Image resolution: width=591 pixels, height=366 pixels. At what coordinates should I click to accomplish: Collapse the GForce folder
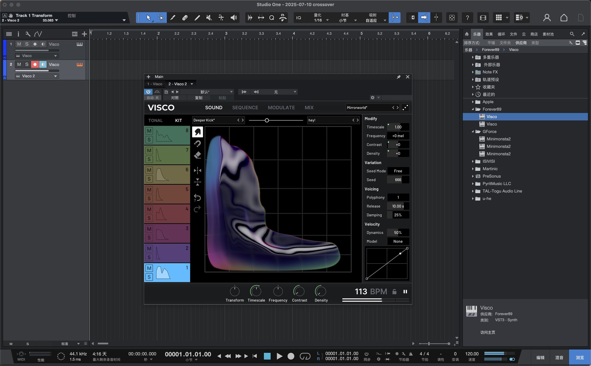pos(473,131)
